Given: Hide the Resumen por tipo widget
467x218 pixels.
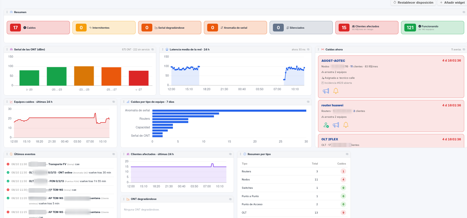Looking at the screenshot, I should coord(347,154).
